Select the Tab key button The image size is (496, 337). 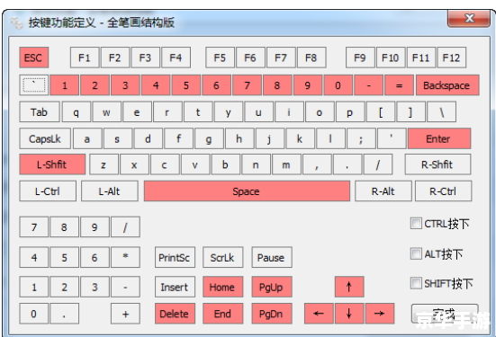coord(40,111)
